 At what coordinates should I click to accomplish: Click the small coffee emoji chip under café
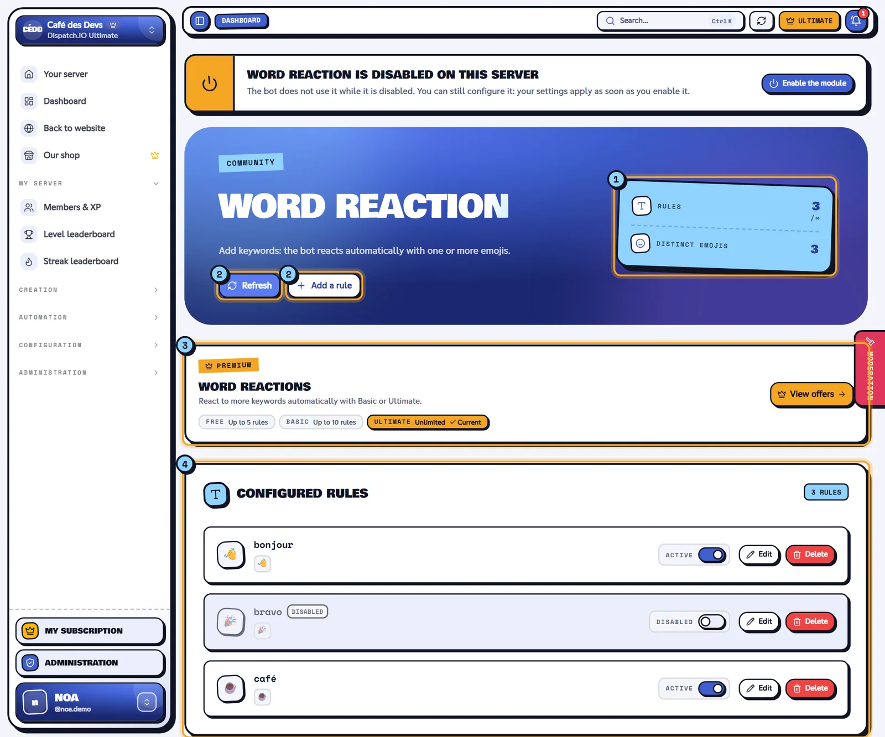262,697
